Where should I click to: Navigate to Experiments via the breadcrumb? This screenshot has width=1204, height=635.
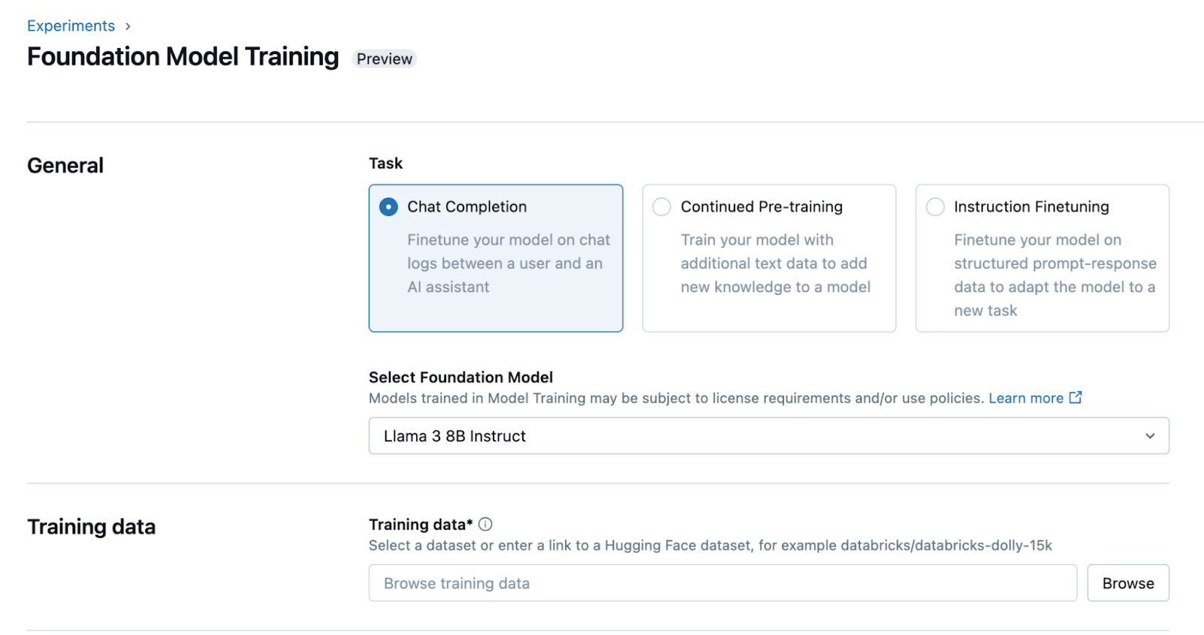(x=71, y=26)
